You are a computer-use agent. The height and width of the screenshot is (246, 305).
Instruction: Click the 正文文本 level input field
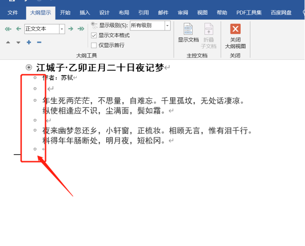tap(42, 29)
